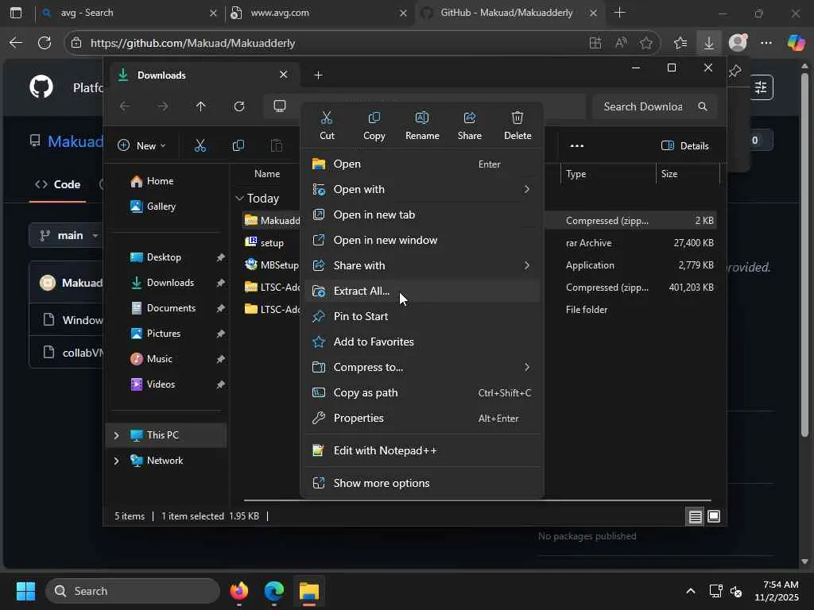Viewport: 814px width, 610px height.
Task: Click the Share icon in context menu
Action: point(470,125)
